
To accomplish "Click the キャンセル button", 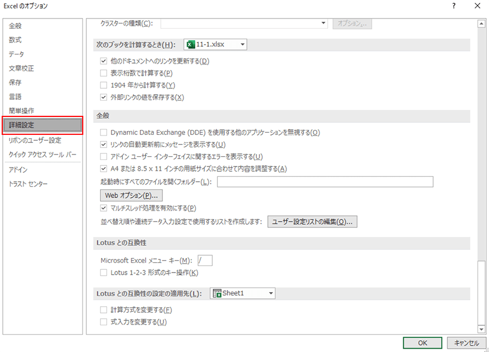I will pyautogui.click(x=466, y=343).
